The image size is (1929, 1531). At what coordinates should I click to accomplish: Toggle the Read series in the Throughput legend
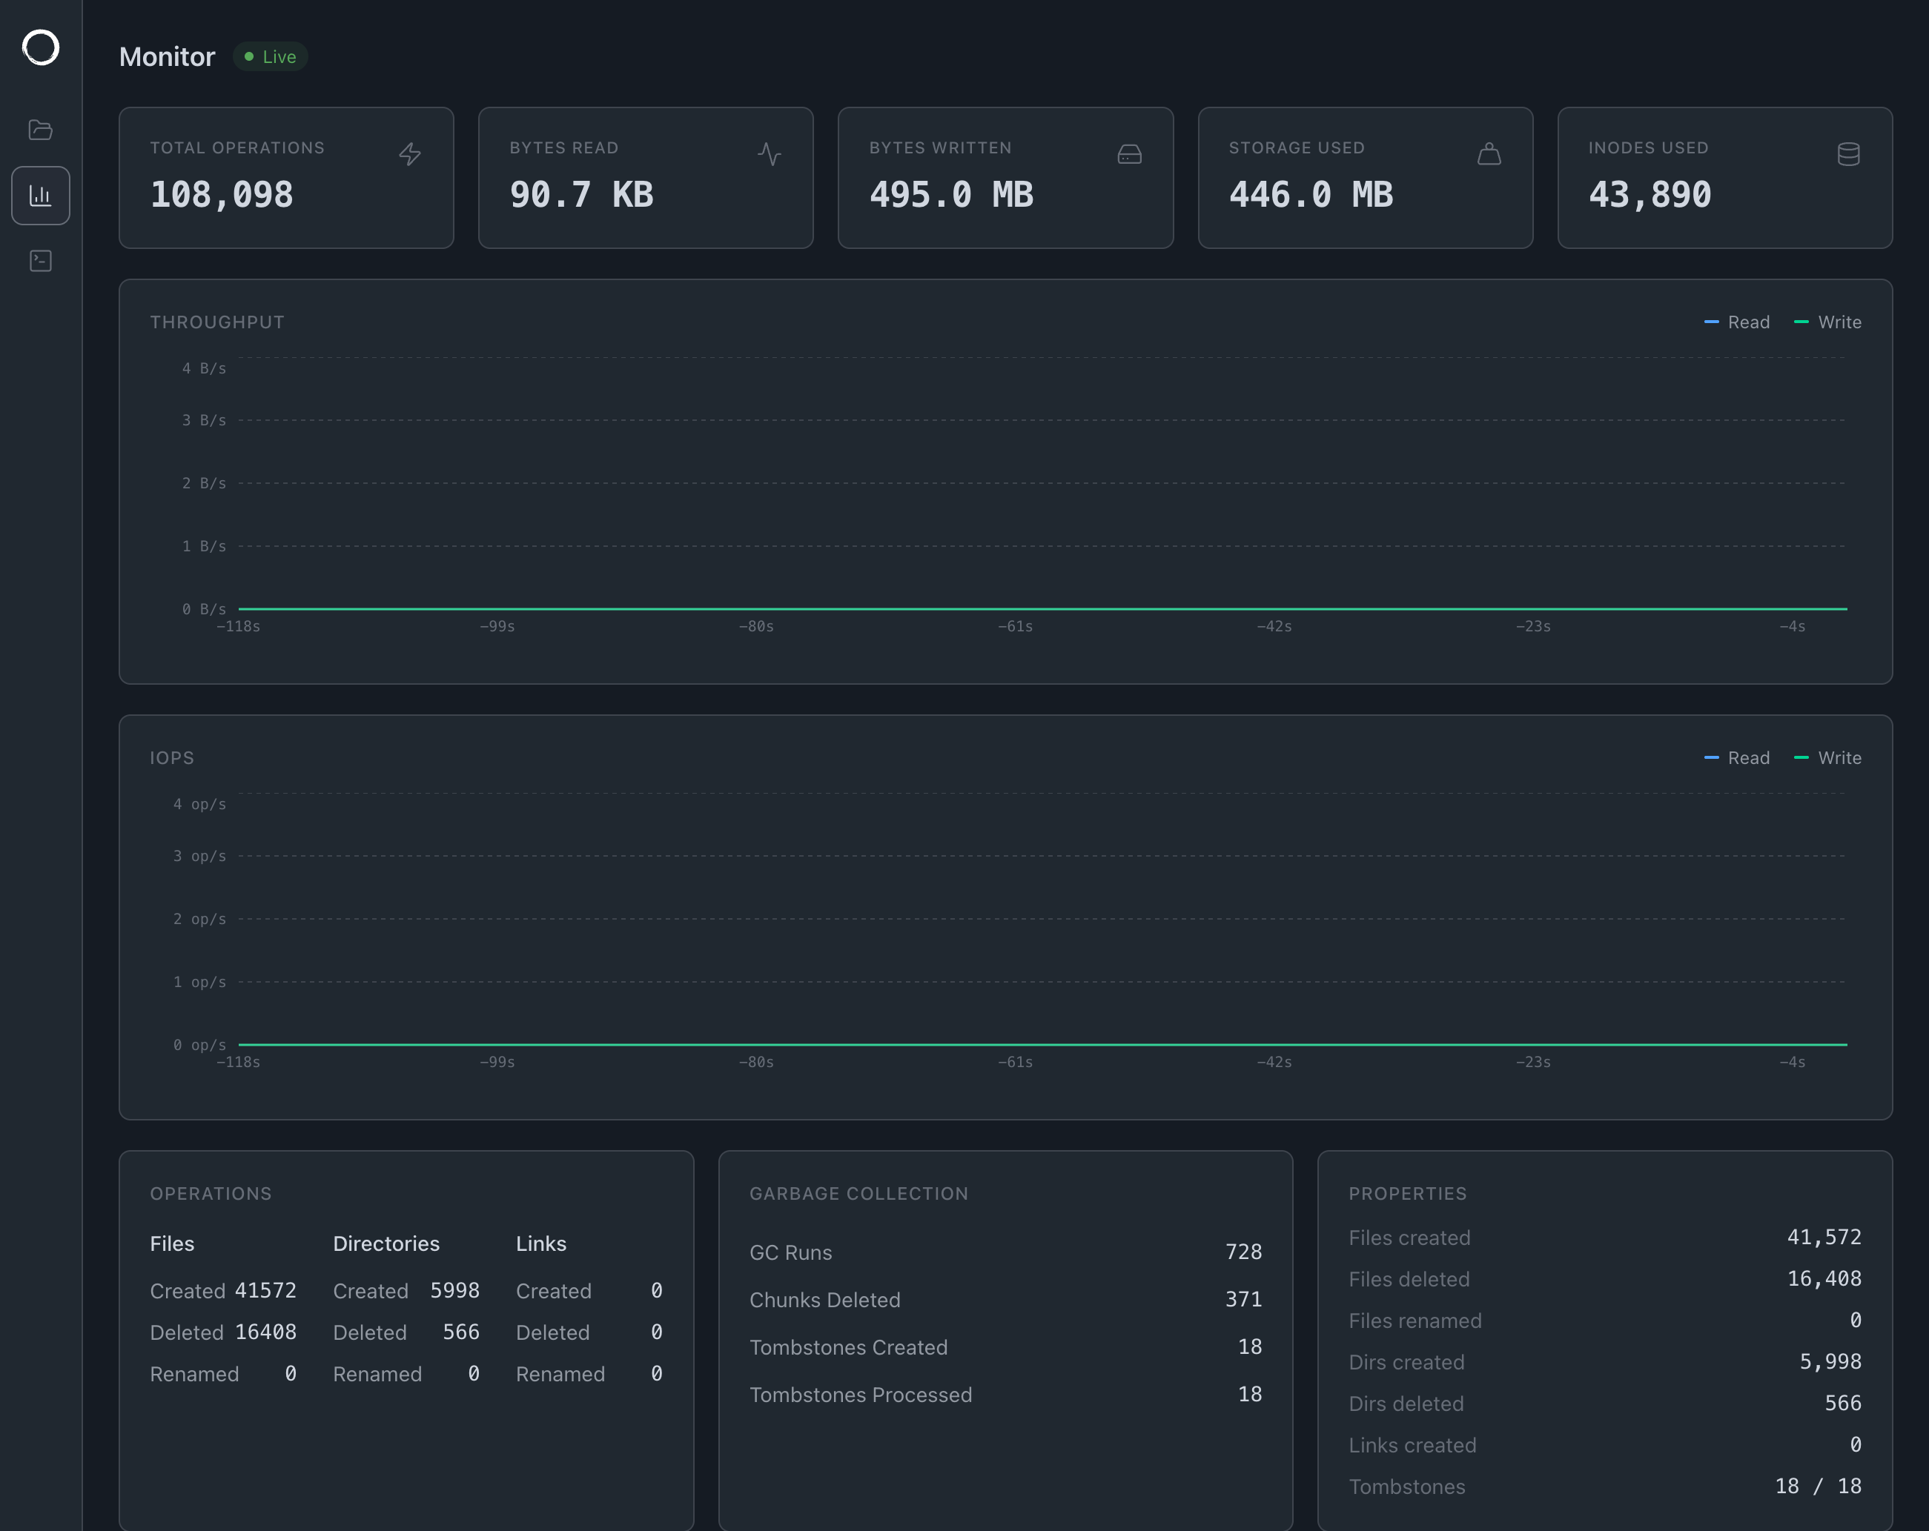click(x=1737, y=322)
